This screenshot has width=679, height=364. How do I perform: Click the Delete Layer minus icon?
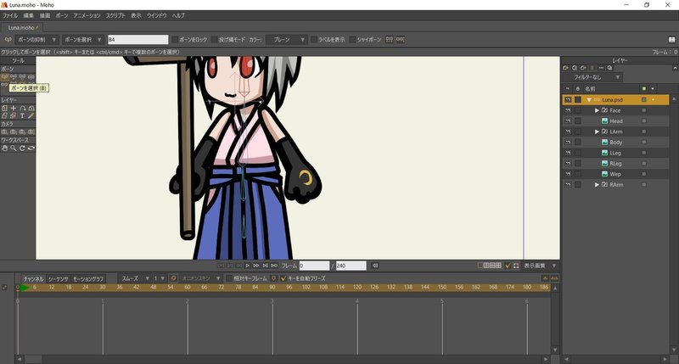click(x=601, y=68)
